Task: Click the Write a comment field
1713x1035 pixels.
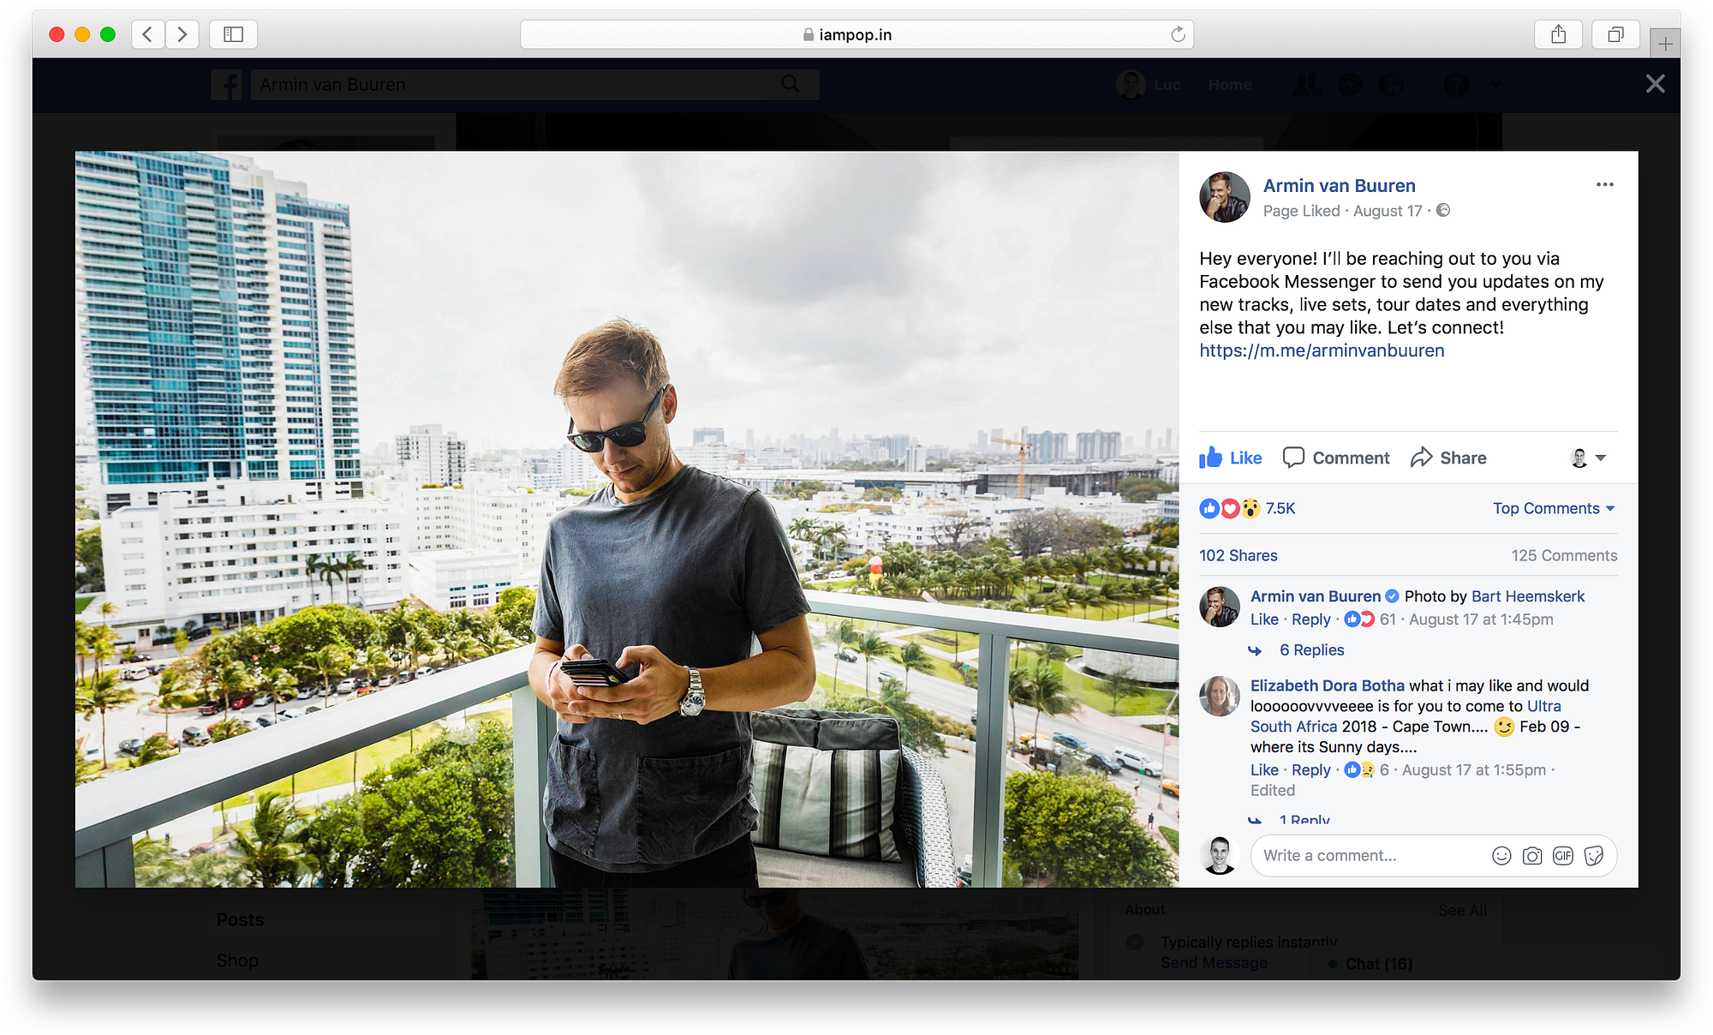Action: click(1366, 856)
